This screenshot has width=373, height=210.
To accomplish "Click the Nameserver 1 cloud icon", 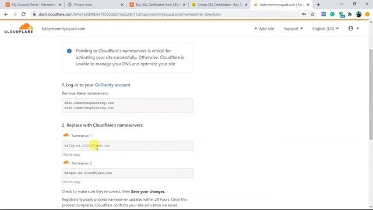I will pos(66,135).
